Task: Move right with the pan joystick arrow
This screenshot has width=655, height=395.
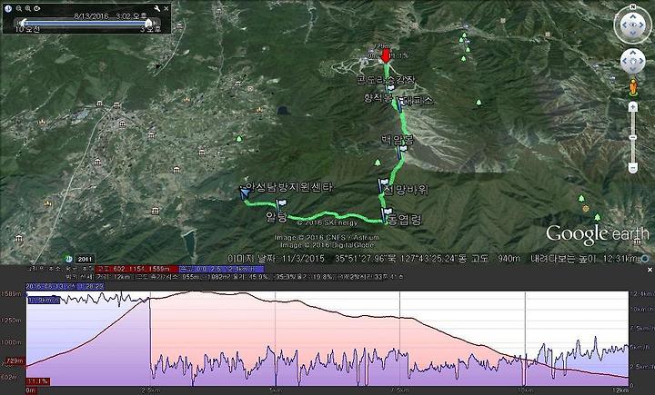Action: (x=640, y=61)
